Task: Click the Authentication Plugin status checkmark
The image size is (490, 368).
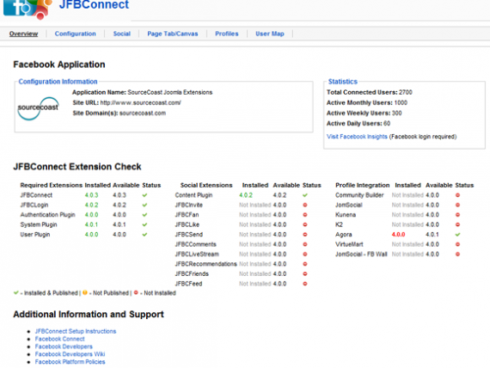Action: click(144, 215)
